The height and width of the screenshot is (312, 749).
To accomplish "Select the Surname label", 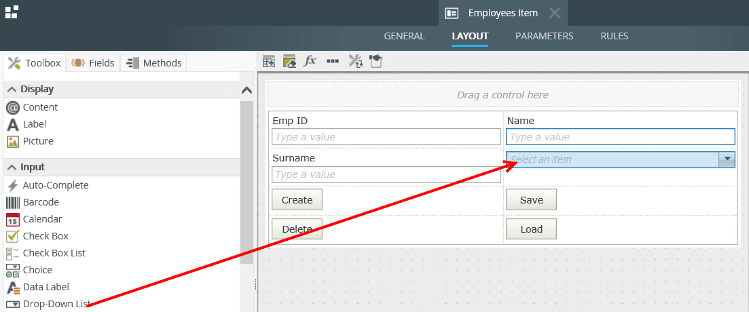I will tap(294, 159).
